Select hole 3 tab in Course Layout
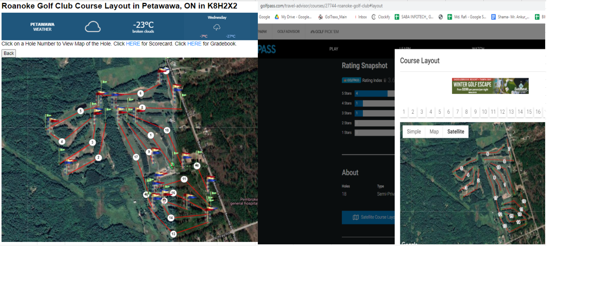The width and height of the screenshot is (611, 293). 422,112
